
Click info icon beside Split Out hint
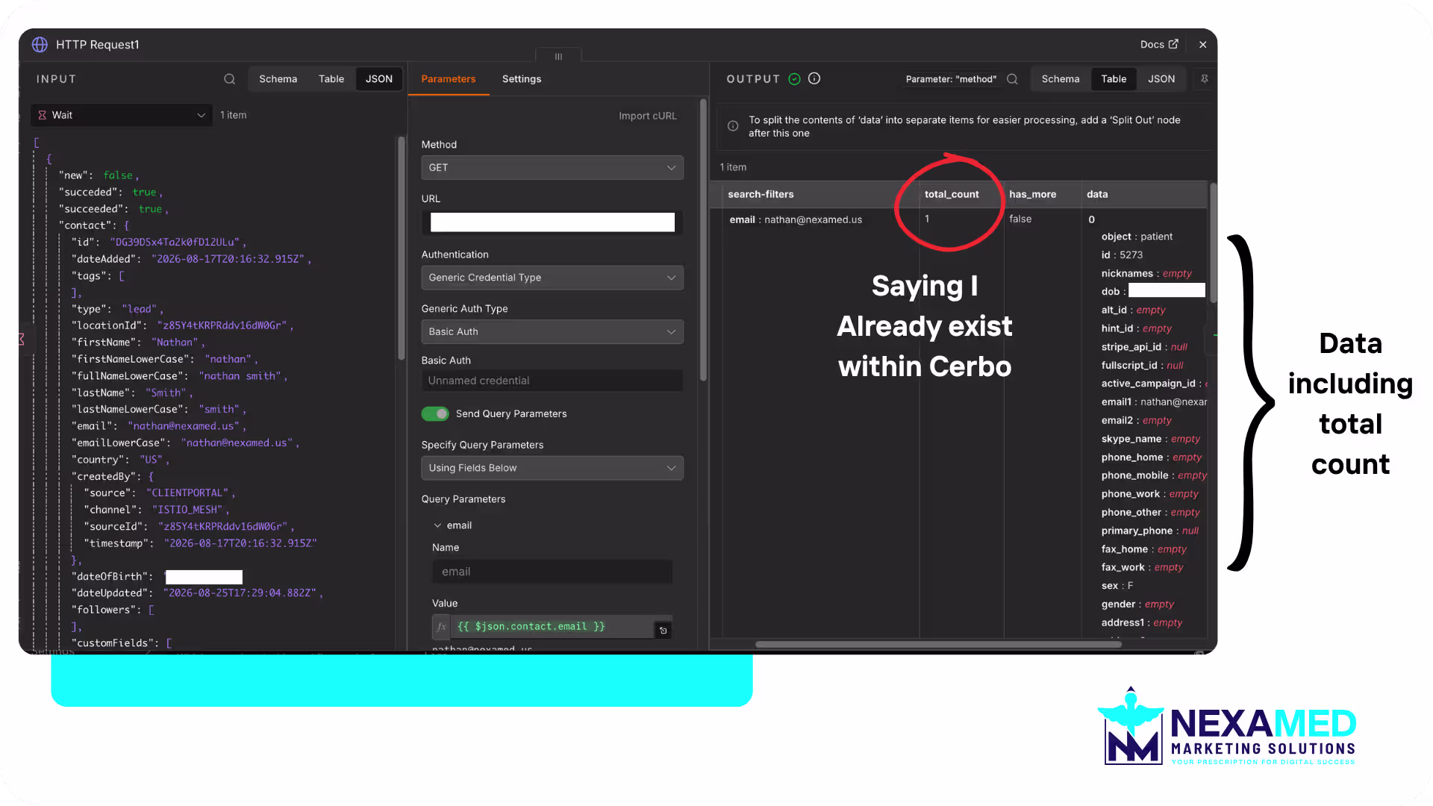click(x=733, y=126)
